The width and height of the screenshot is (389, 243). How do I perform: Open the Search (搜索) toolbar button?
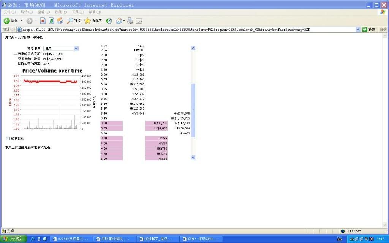tap(74, 21)
